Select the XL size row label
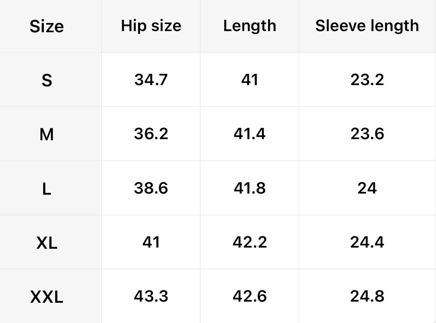This screenshot has height=323, width=436. coord(47,243)
